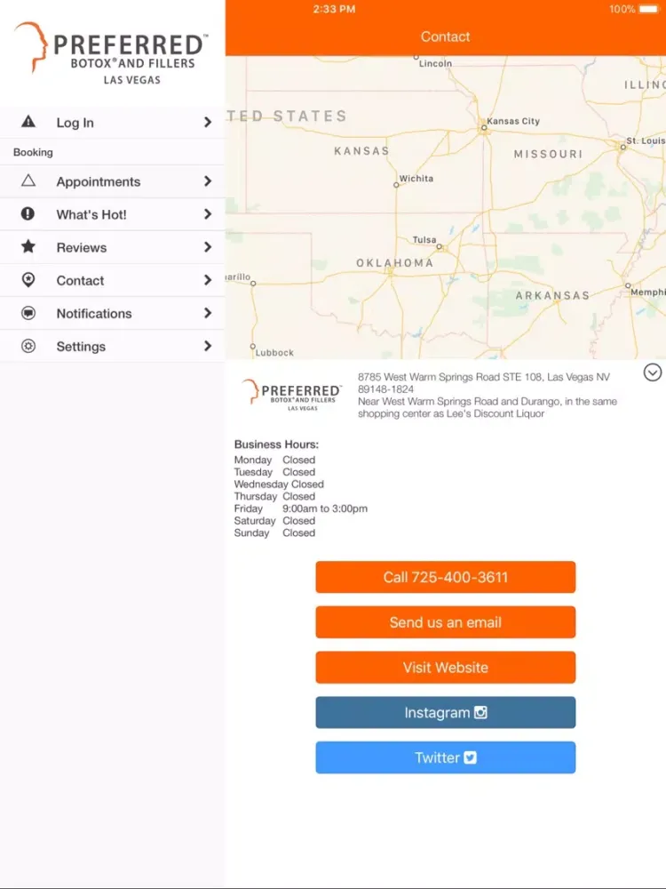
Task: Click the warning triangle icon beside Log In
Action: point(28,121)
